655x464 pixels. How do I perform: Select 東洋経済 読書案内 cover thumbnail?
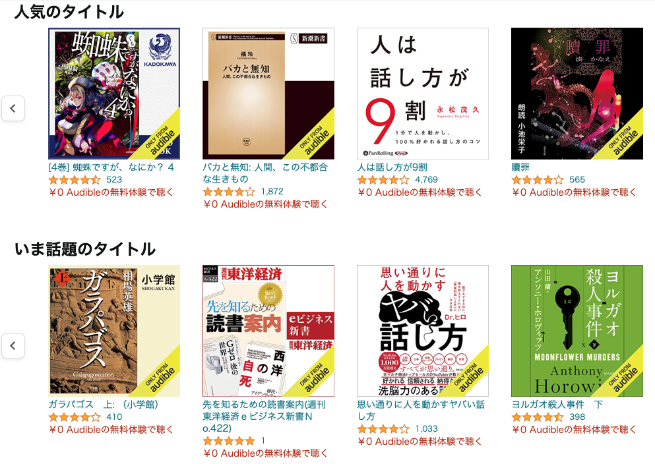[x=268, y=330]
